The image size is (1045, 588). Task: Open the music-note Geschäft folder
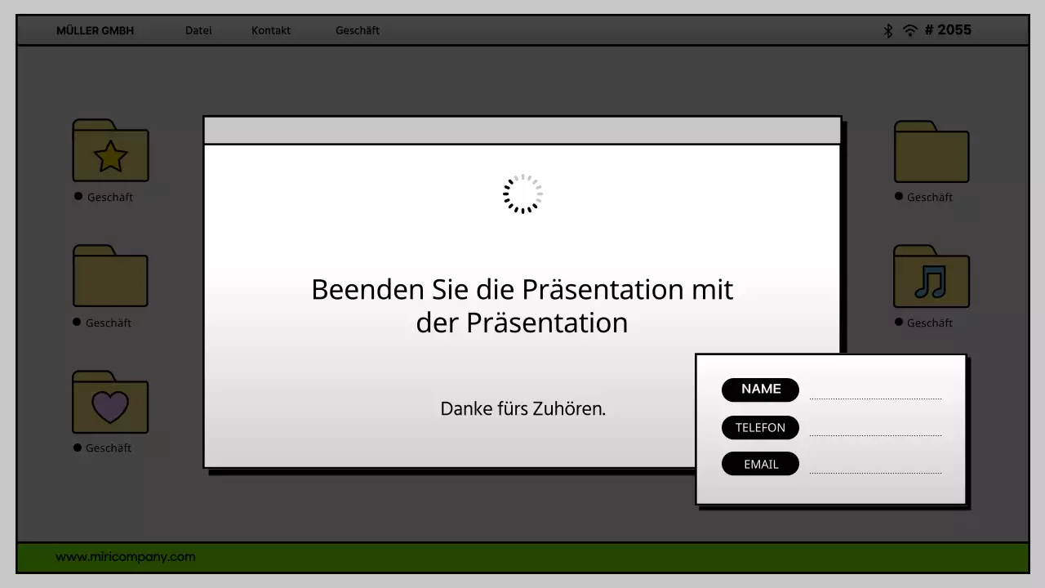tap(931, 277)
